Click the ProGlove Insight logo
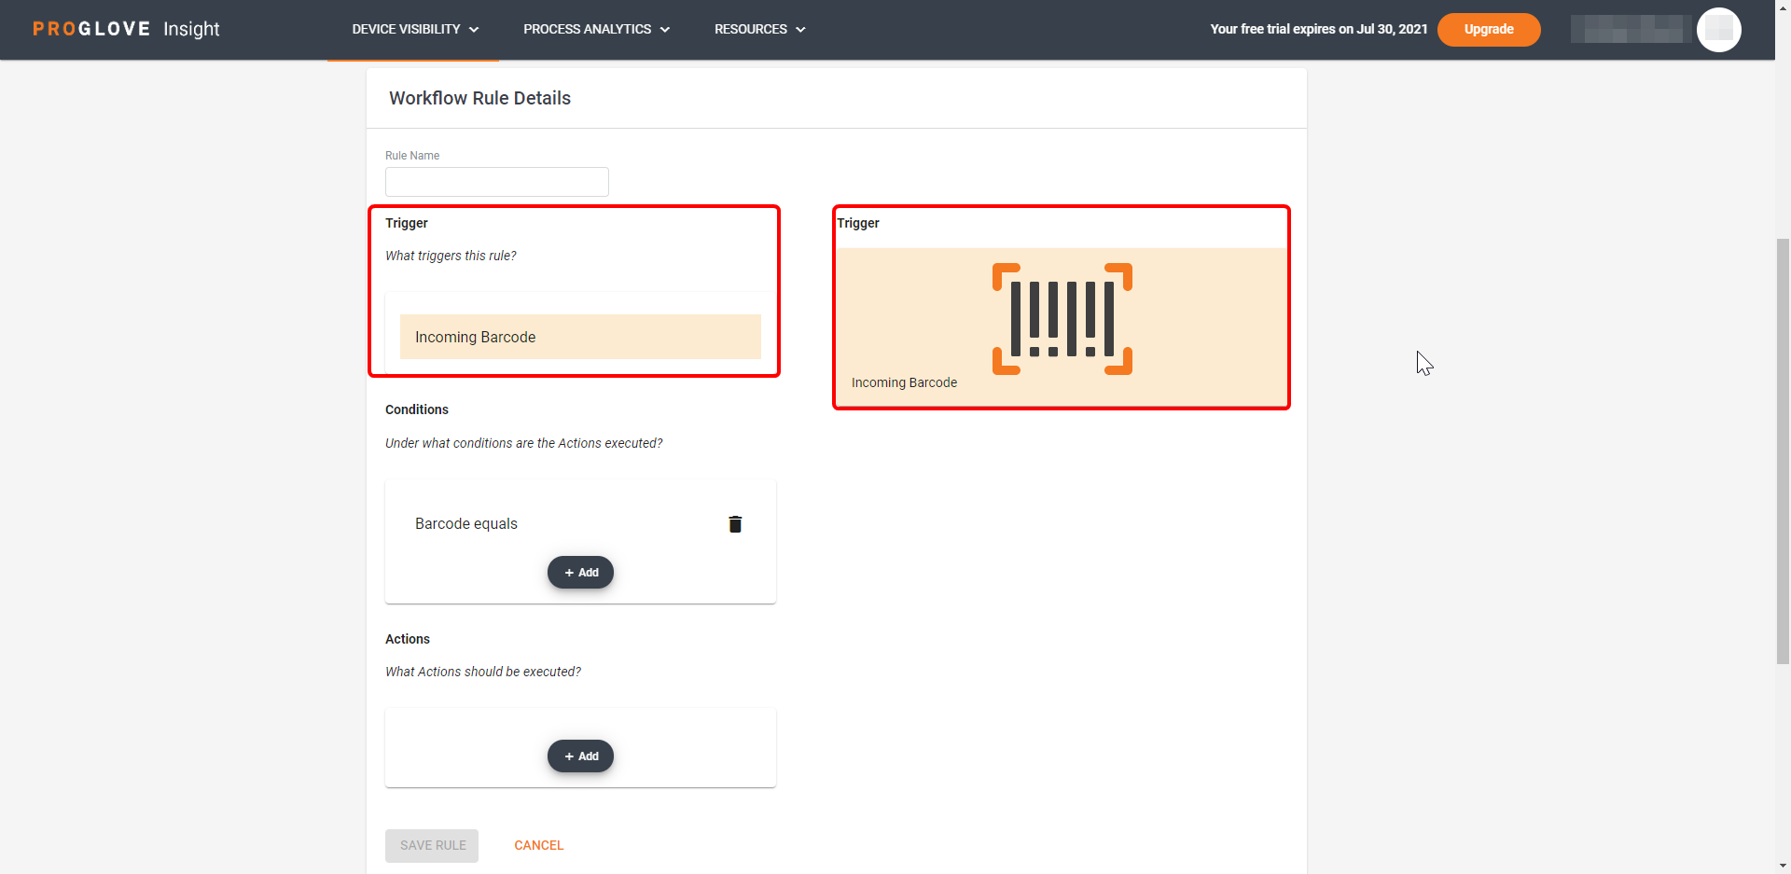 [x=126, y=29]
